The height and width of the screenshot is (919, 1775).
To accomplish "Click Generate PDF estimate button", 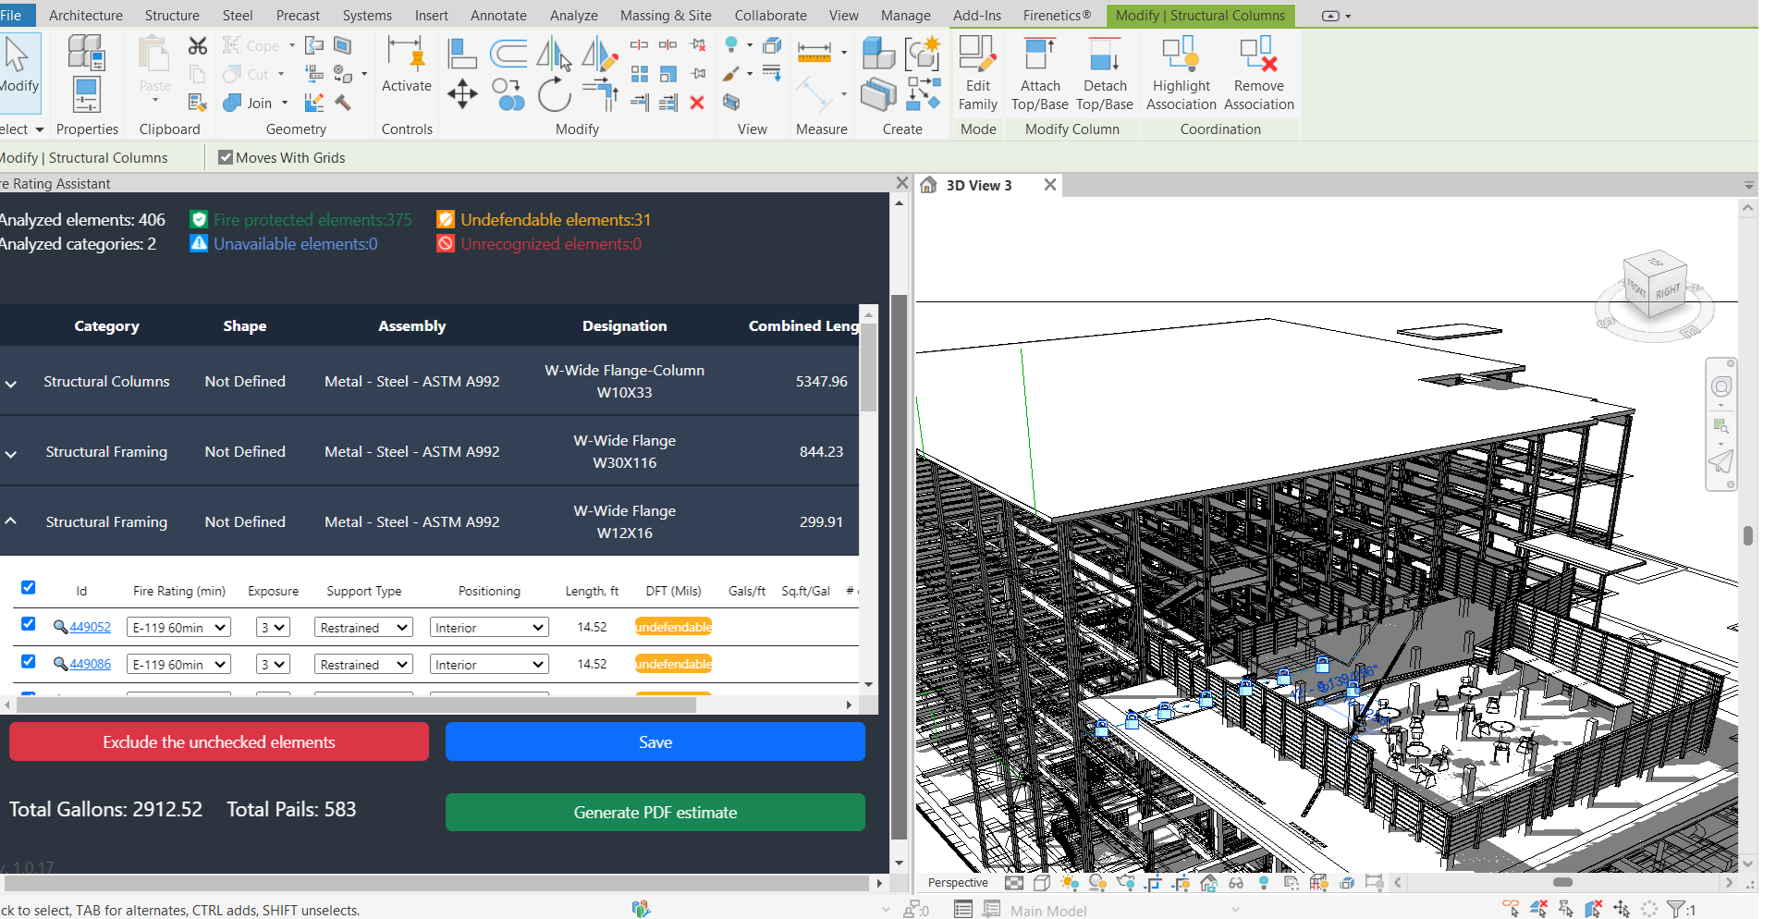I will pyautogui.click(x=655, y=813).
